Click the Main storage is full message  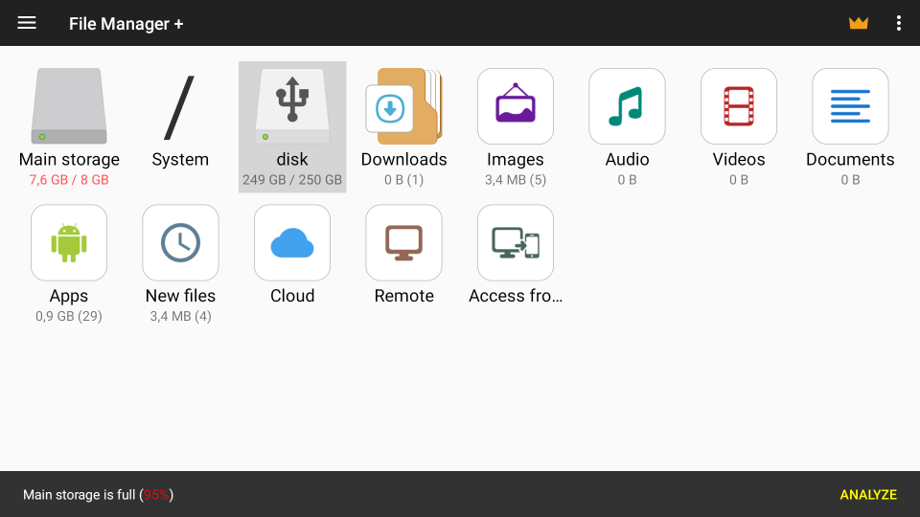pos(98,495)
